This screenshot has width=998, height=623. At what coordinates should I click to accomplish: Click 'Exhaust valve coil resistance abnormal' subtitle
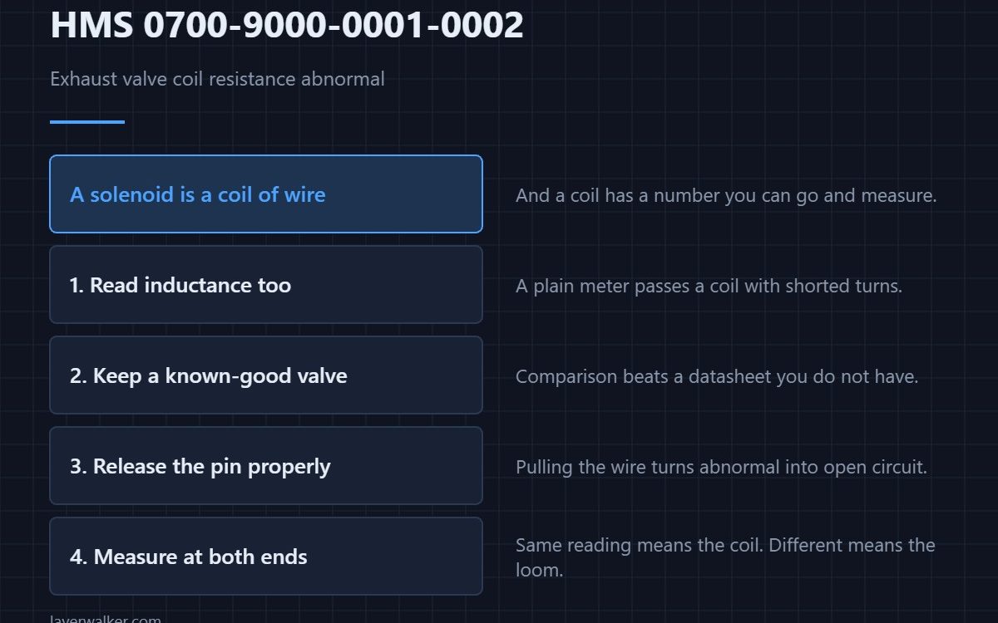click(x=217, y=79)
